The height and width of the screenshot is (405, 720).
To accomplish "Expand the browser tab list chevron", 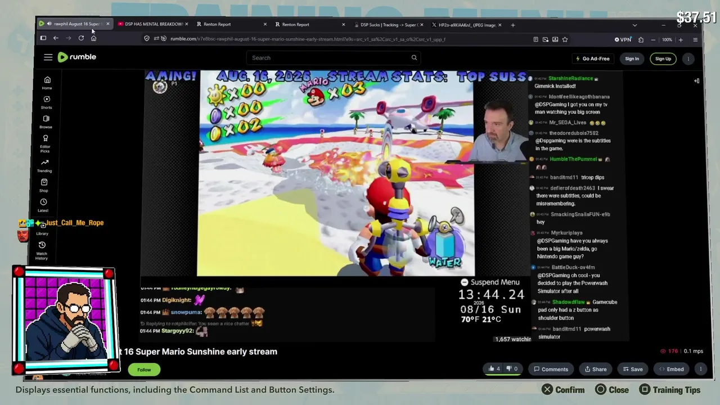I will tap(634, 25).
